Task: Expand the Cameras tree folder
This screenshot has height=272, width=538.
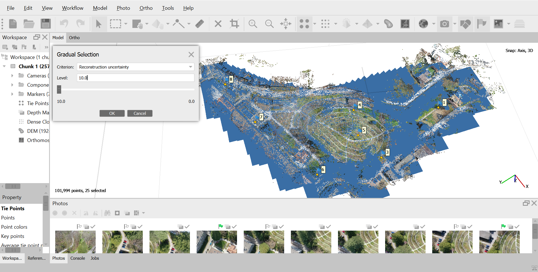Action: tap(12, 76)
